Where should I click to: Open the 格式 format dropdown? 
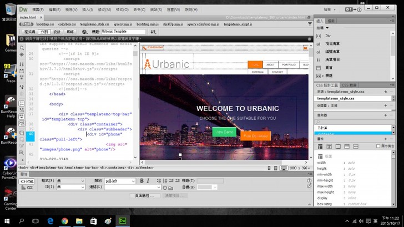pos(70,181)
